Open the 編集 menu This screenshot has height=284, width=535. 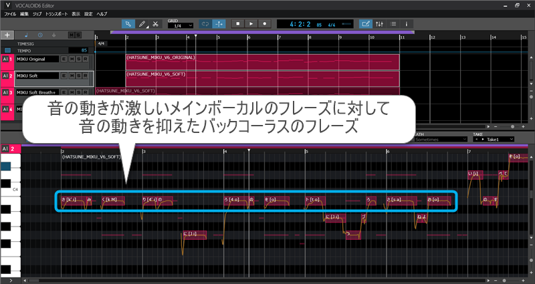tap(24, 14)
